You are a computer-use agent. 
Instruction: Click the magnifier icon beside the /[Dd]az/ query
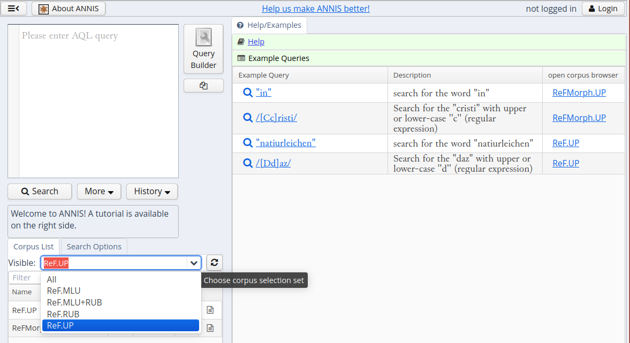click(247, 163)
